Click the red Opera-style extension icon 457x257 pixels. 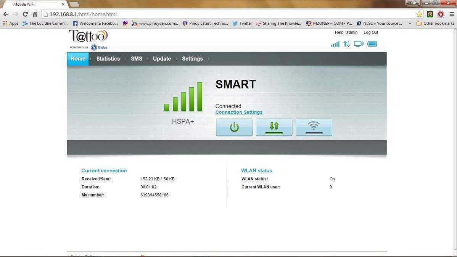point(441,14)
